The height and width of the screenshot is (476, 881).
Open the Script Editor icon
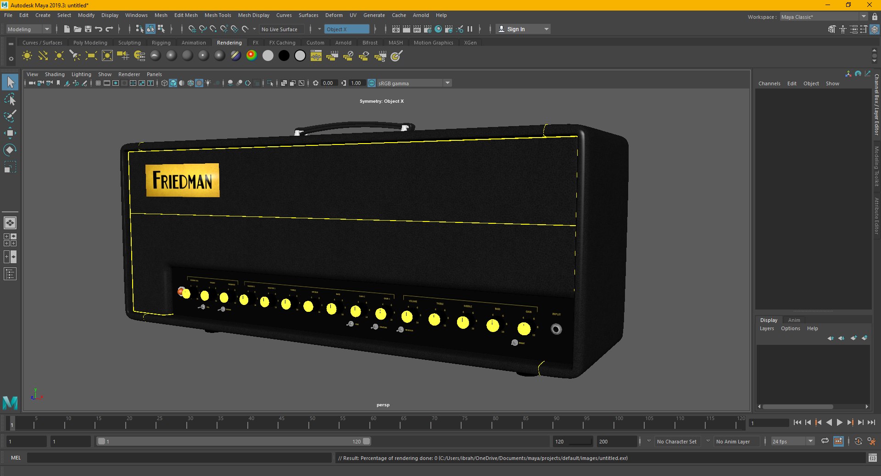click(872, 458)
